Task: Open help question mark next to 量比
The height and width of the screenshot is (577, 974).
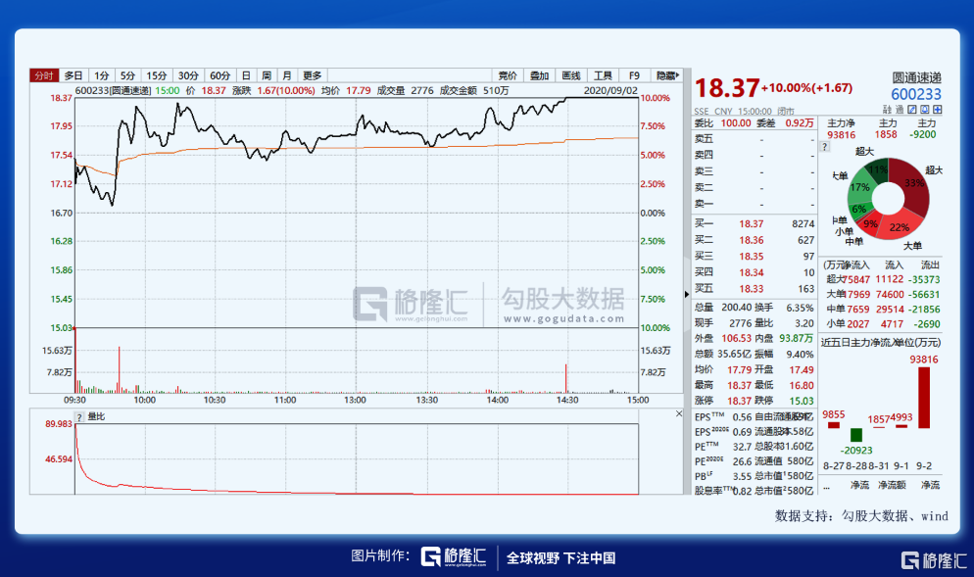Action: coord(79,416)
